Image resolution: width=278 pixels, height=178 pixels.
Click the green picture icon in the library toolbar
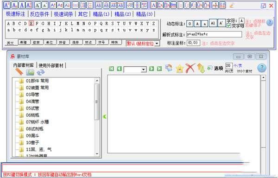30,72
